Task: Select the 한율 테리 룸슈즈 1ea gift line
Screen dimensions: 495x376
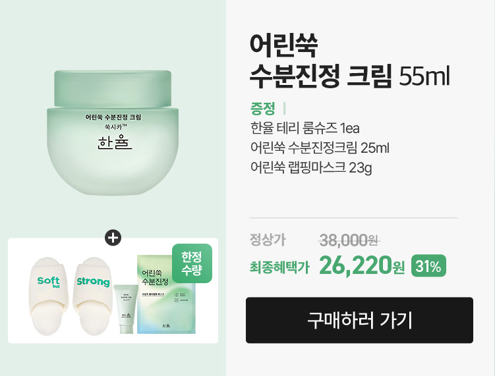Action: (x=305, y=128)
